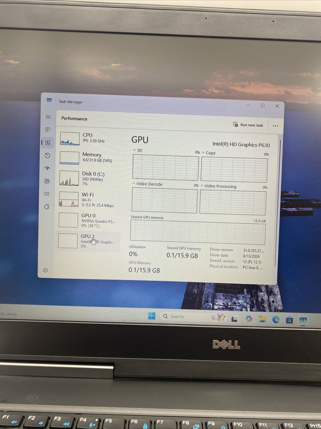This screenshot has height=429, width=321.
Task: Select GPU 1 Intel HD Graphics entry
Action: (x=88, y=241)
